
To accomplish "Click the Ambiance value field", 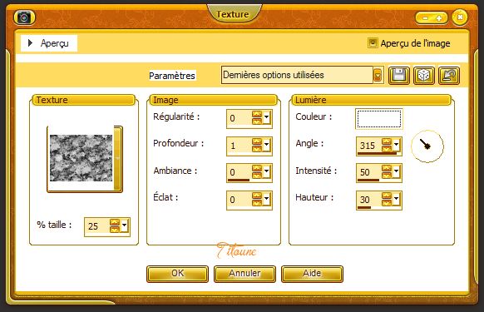I will [x=239, y=172].
